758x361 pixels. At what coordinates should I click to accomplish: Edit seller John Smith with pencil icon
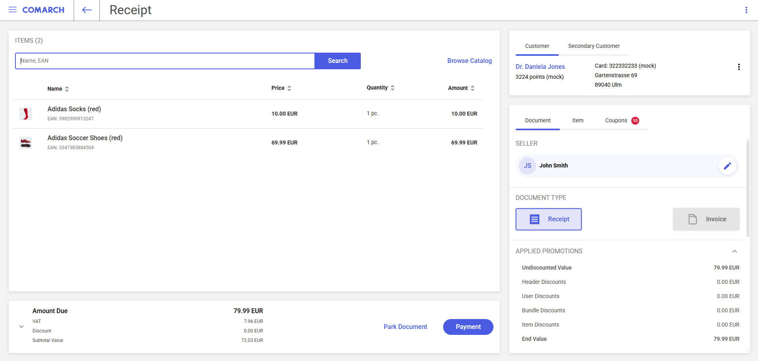[x=728, y=166]
